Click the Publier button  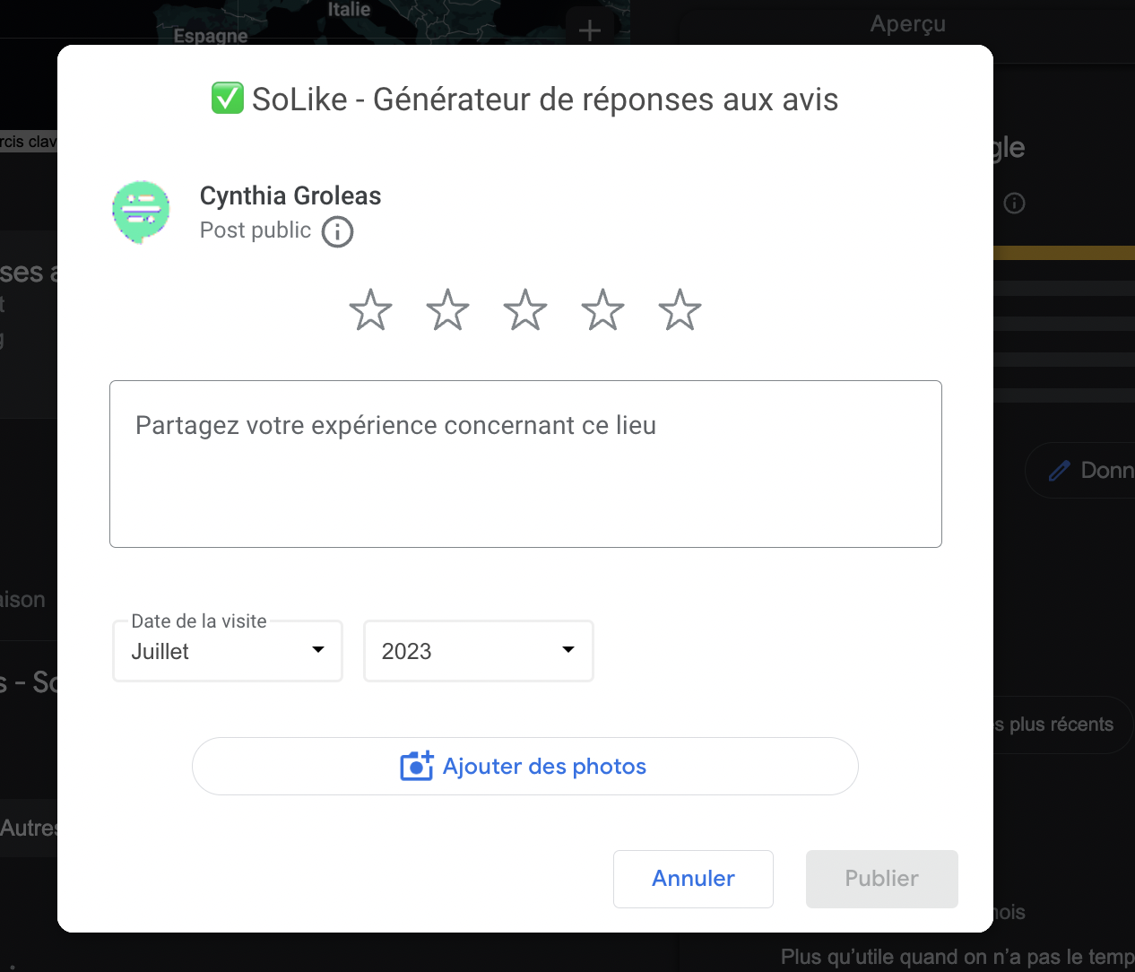(x=882, y=879)
